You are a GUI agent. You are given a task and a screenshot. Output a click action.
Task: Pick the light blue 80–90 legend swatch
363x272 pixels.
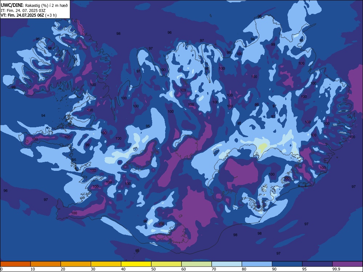click(257, 264)
